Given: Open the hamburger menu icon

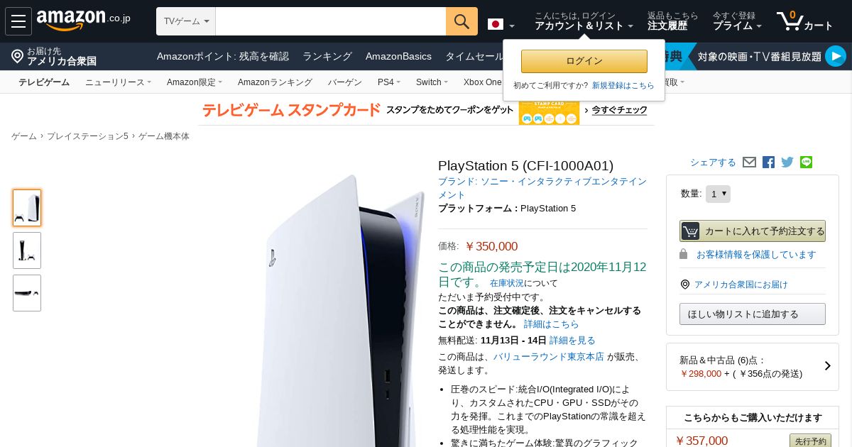Looking at the screenshot, I should 18,21.
